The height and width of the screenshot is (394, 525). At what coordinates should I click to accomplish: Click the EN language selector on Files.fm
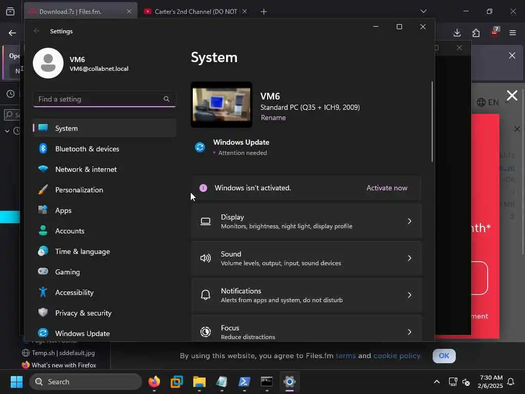click(488, 102)
